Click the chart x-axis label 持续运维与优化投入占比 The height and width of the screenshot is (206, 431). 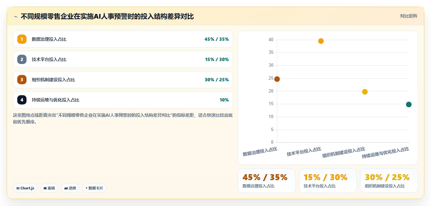[x=385, y=153]
